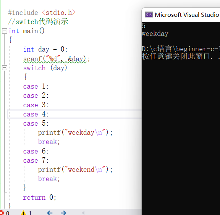Click the return 0; statement
Image resolution: width=220 pixels, height=215 pixels.
(40, 197)
